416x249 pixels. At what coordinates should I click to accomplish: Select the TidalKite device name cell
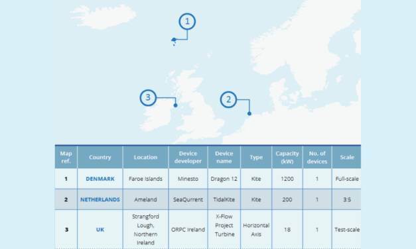tap(224, 199)
